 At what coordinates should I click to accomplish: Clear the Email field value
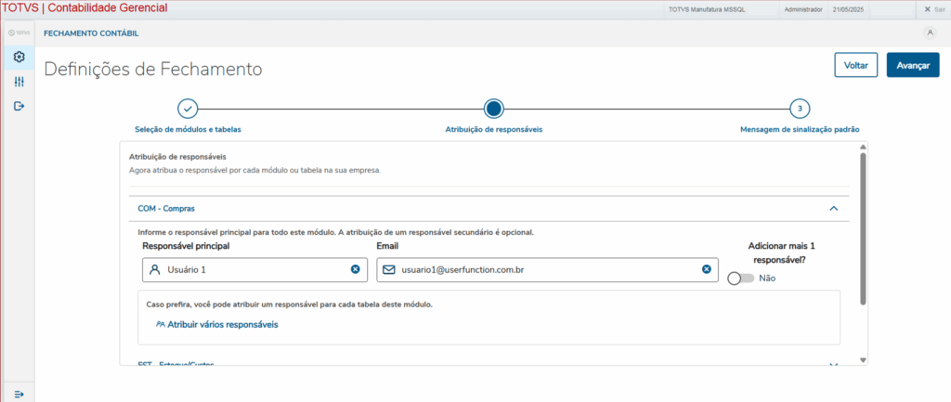(x=707, y=269)
